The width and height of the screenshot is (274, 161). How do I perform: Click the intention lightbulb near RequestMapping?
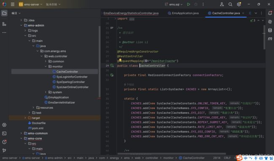(120, 60)
